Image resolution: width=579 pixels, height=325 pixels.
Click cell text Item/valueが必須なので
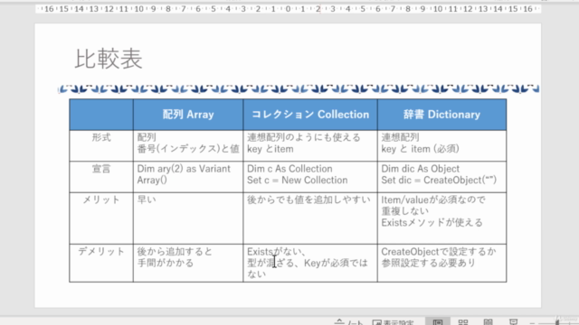pyautogui.click(x=433, y=200)
